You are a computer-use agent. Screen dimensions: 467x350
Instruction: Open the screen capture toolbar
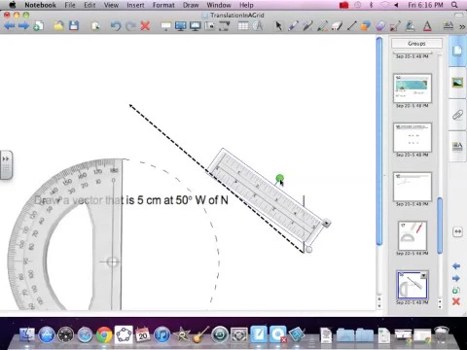[x=210, y=26]
